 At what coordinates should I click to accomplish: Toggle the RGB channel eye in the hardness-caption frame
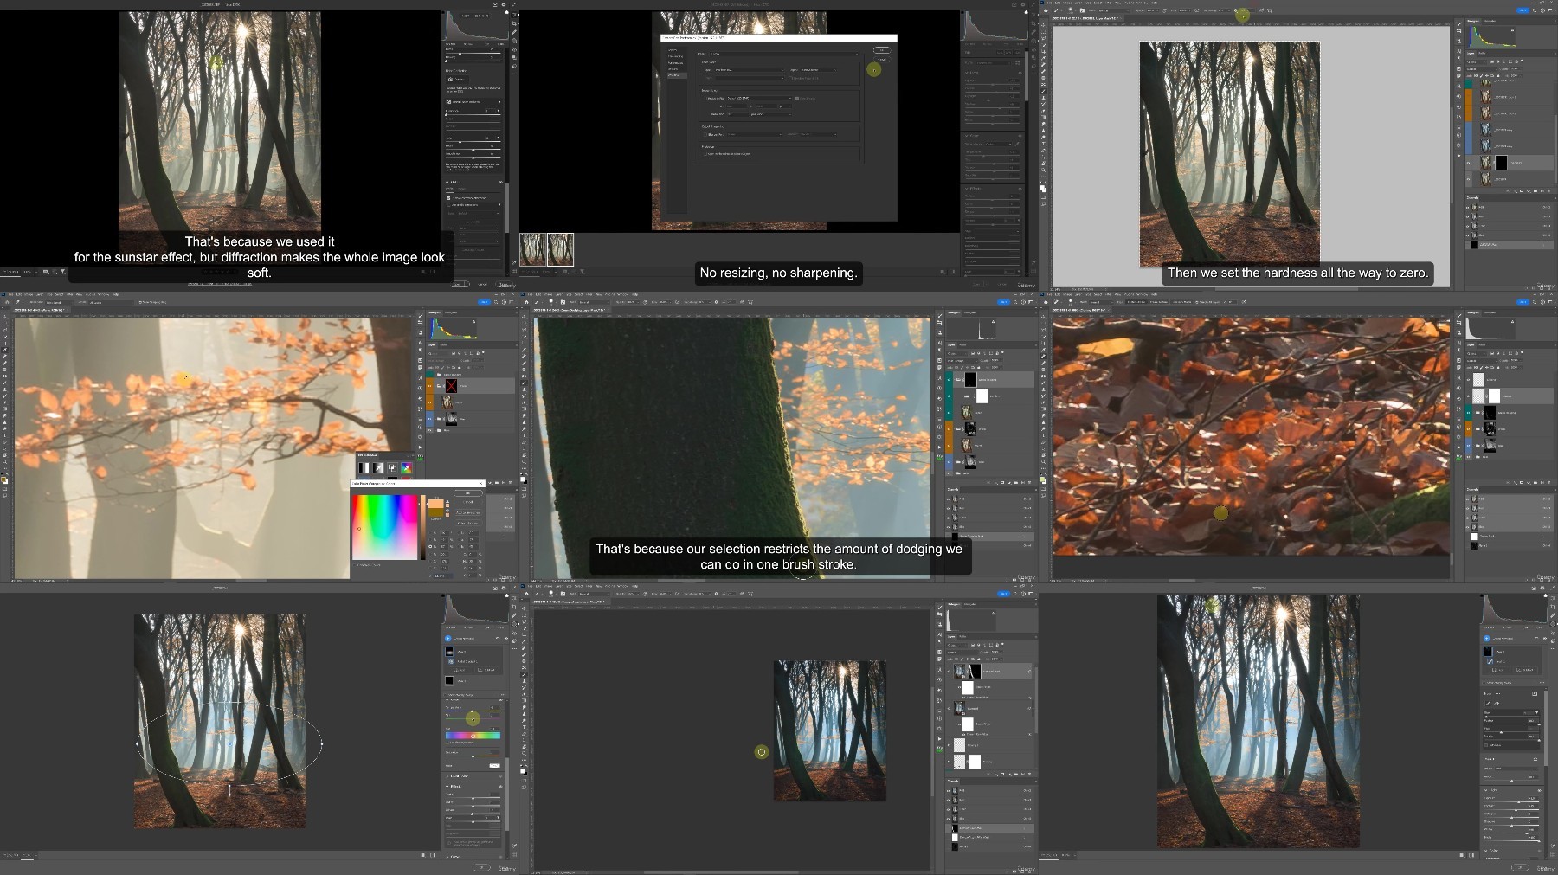click(1467, 207)
